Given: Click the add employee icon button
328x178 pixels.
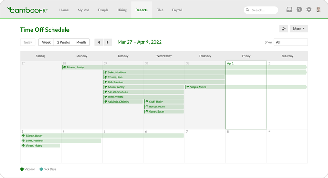Looking at the screenshot, I should [x=284, y=29].
